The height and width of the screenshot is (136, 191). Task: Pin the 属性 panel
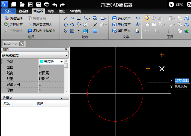pos(66,50)
